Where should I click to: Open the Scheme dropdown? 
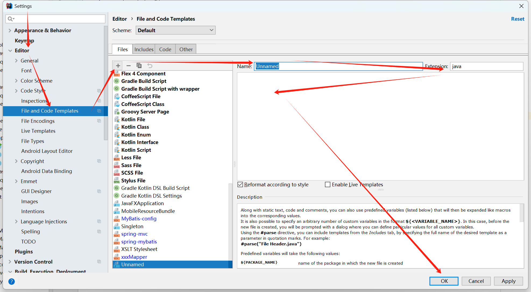(176, 30)
